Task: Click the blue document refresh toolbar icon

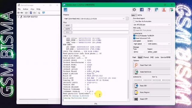Action: tap(157, 10)
